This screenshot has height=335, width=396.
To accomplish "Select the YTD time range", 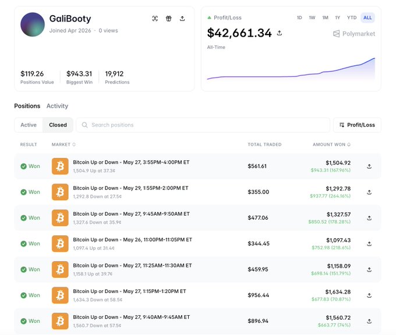I will click(x=352, y=17).
